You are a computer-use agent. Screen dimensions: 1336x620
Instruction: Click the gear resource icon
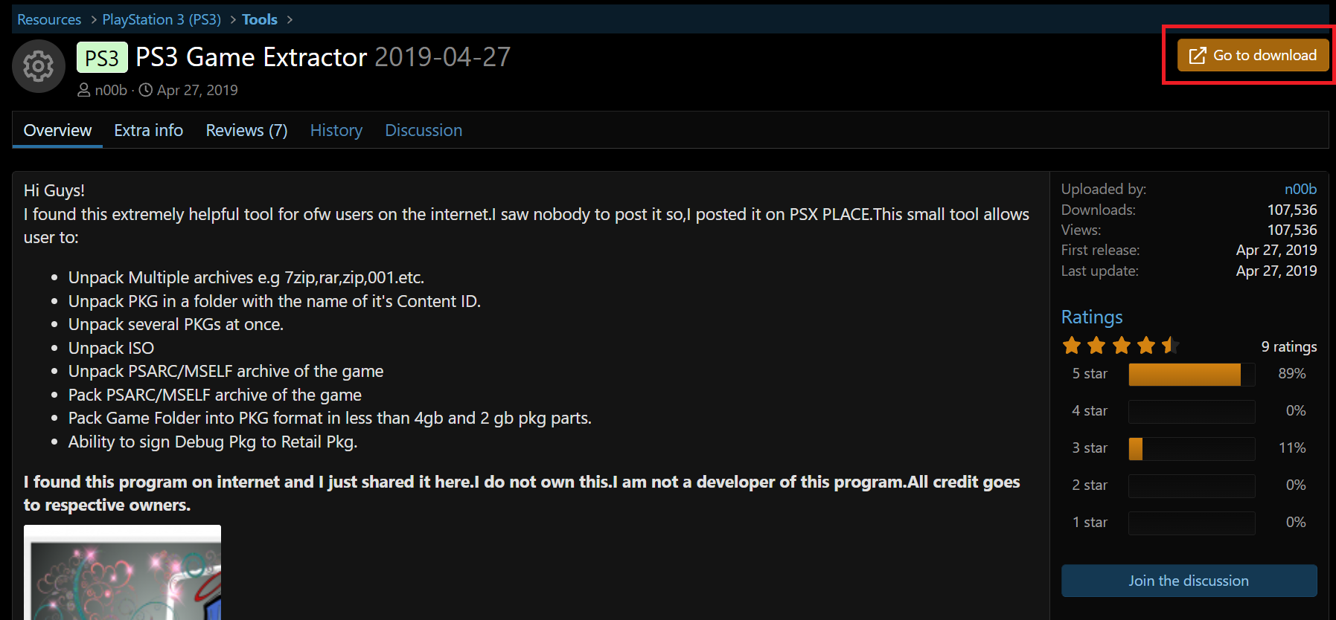point(39,67)
